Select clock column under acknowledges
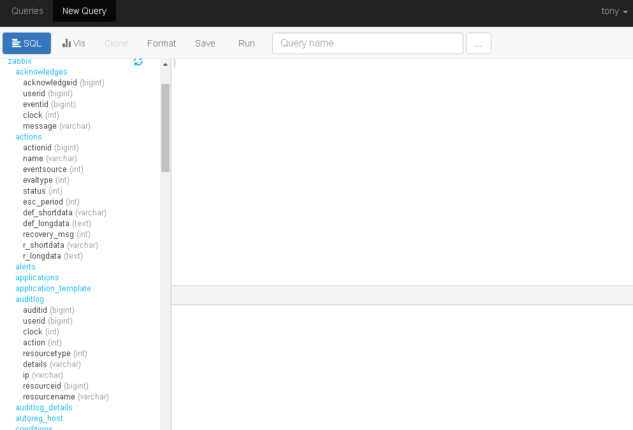Screen dimensions: 633x430 pyautogui.click(x=41, y=115)
